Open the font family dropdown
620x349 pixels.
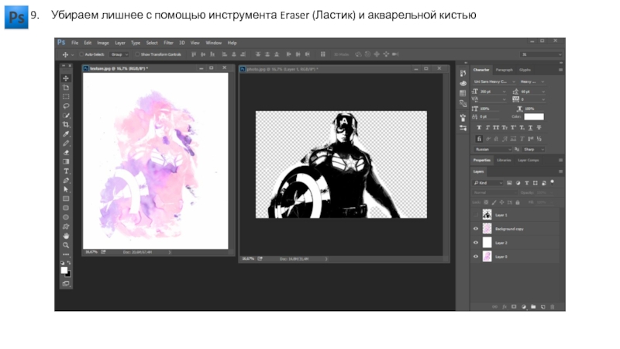[x=494, y=81]
